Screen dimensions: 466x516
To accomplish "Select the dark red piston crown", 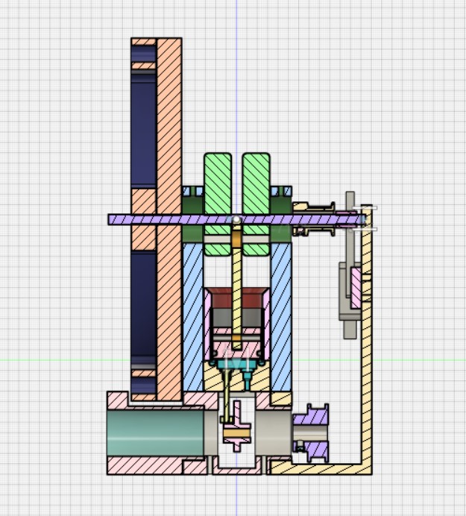I will tap(237, 298).
